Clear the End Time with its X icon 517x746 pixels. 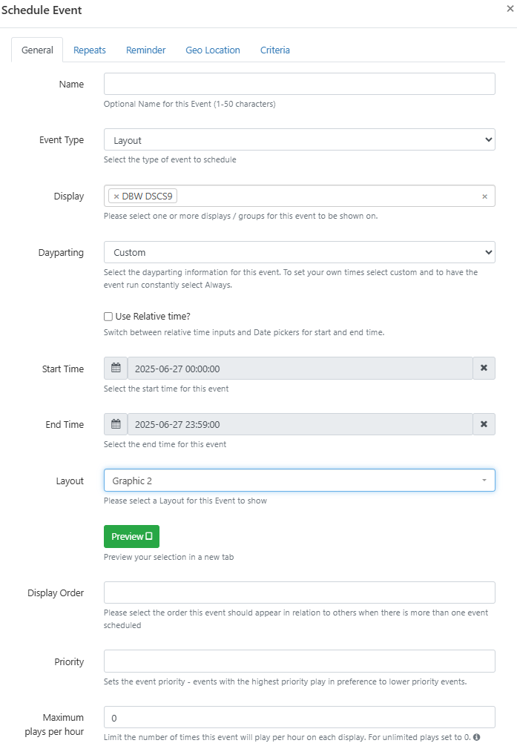click(484, 424)
